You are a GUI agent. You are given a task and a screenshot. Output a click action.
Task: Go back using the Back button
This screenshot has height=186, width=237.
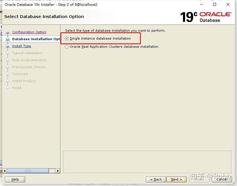[156, 179]
